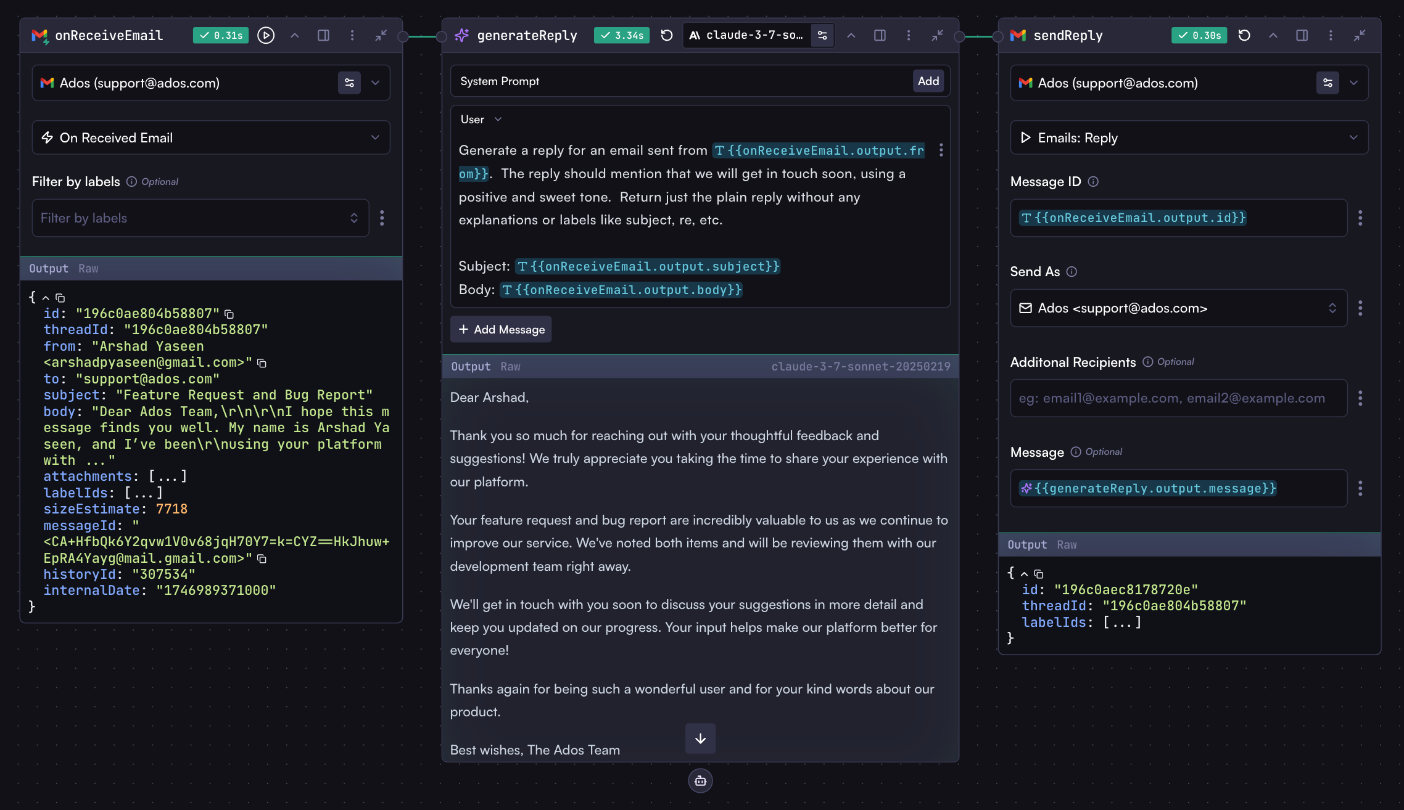
Task: Copy the email id from onReceiveEmail output
Action: pos(229,314)
